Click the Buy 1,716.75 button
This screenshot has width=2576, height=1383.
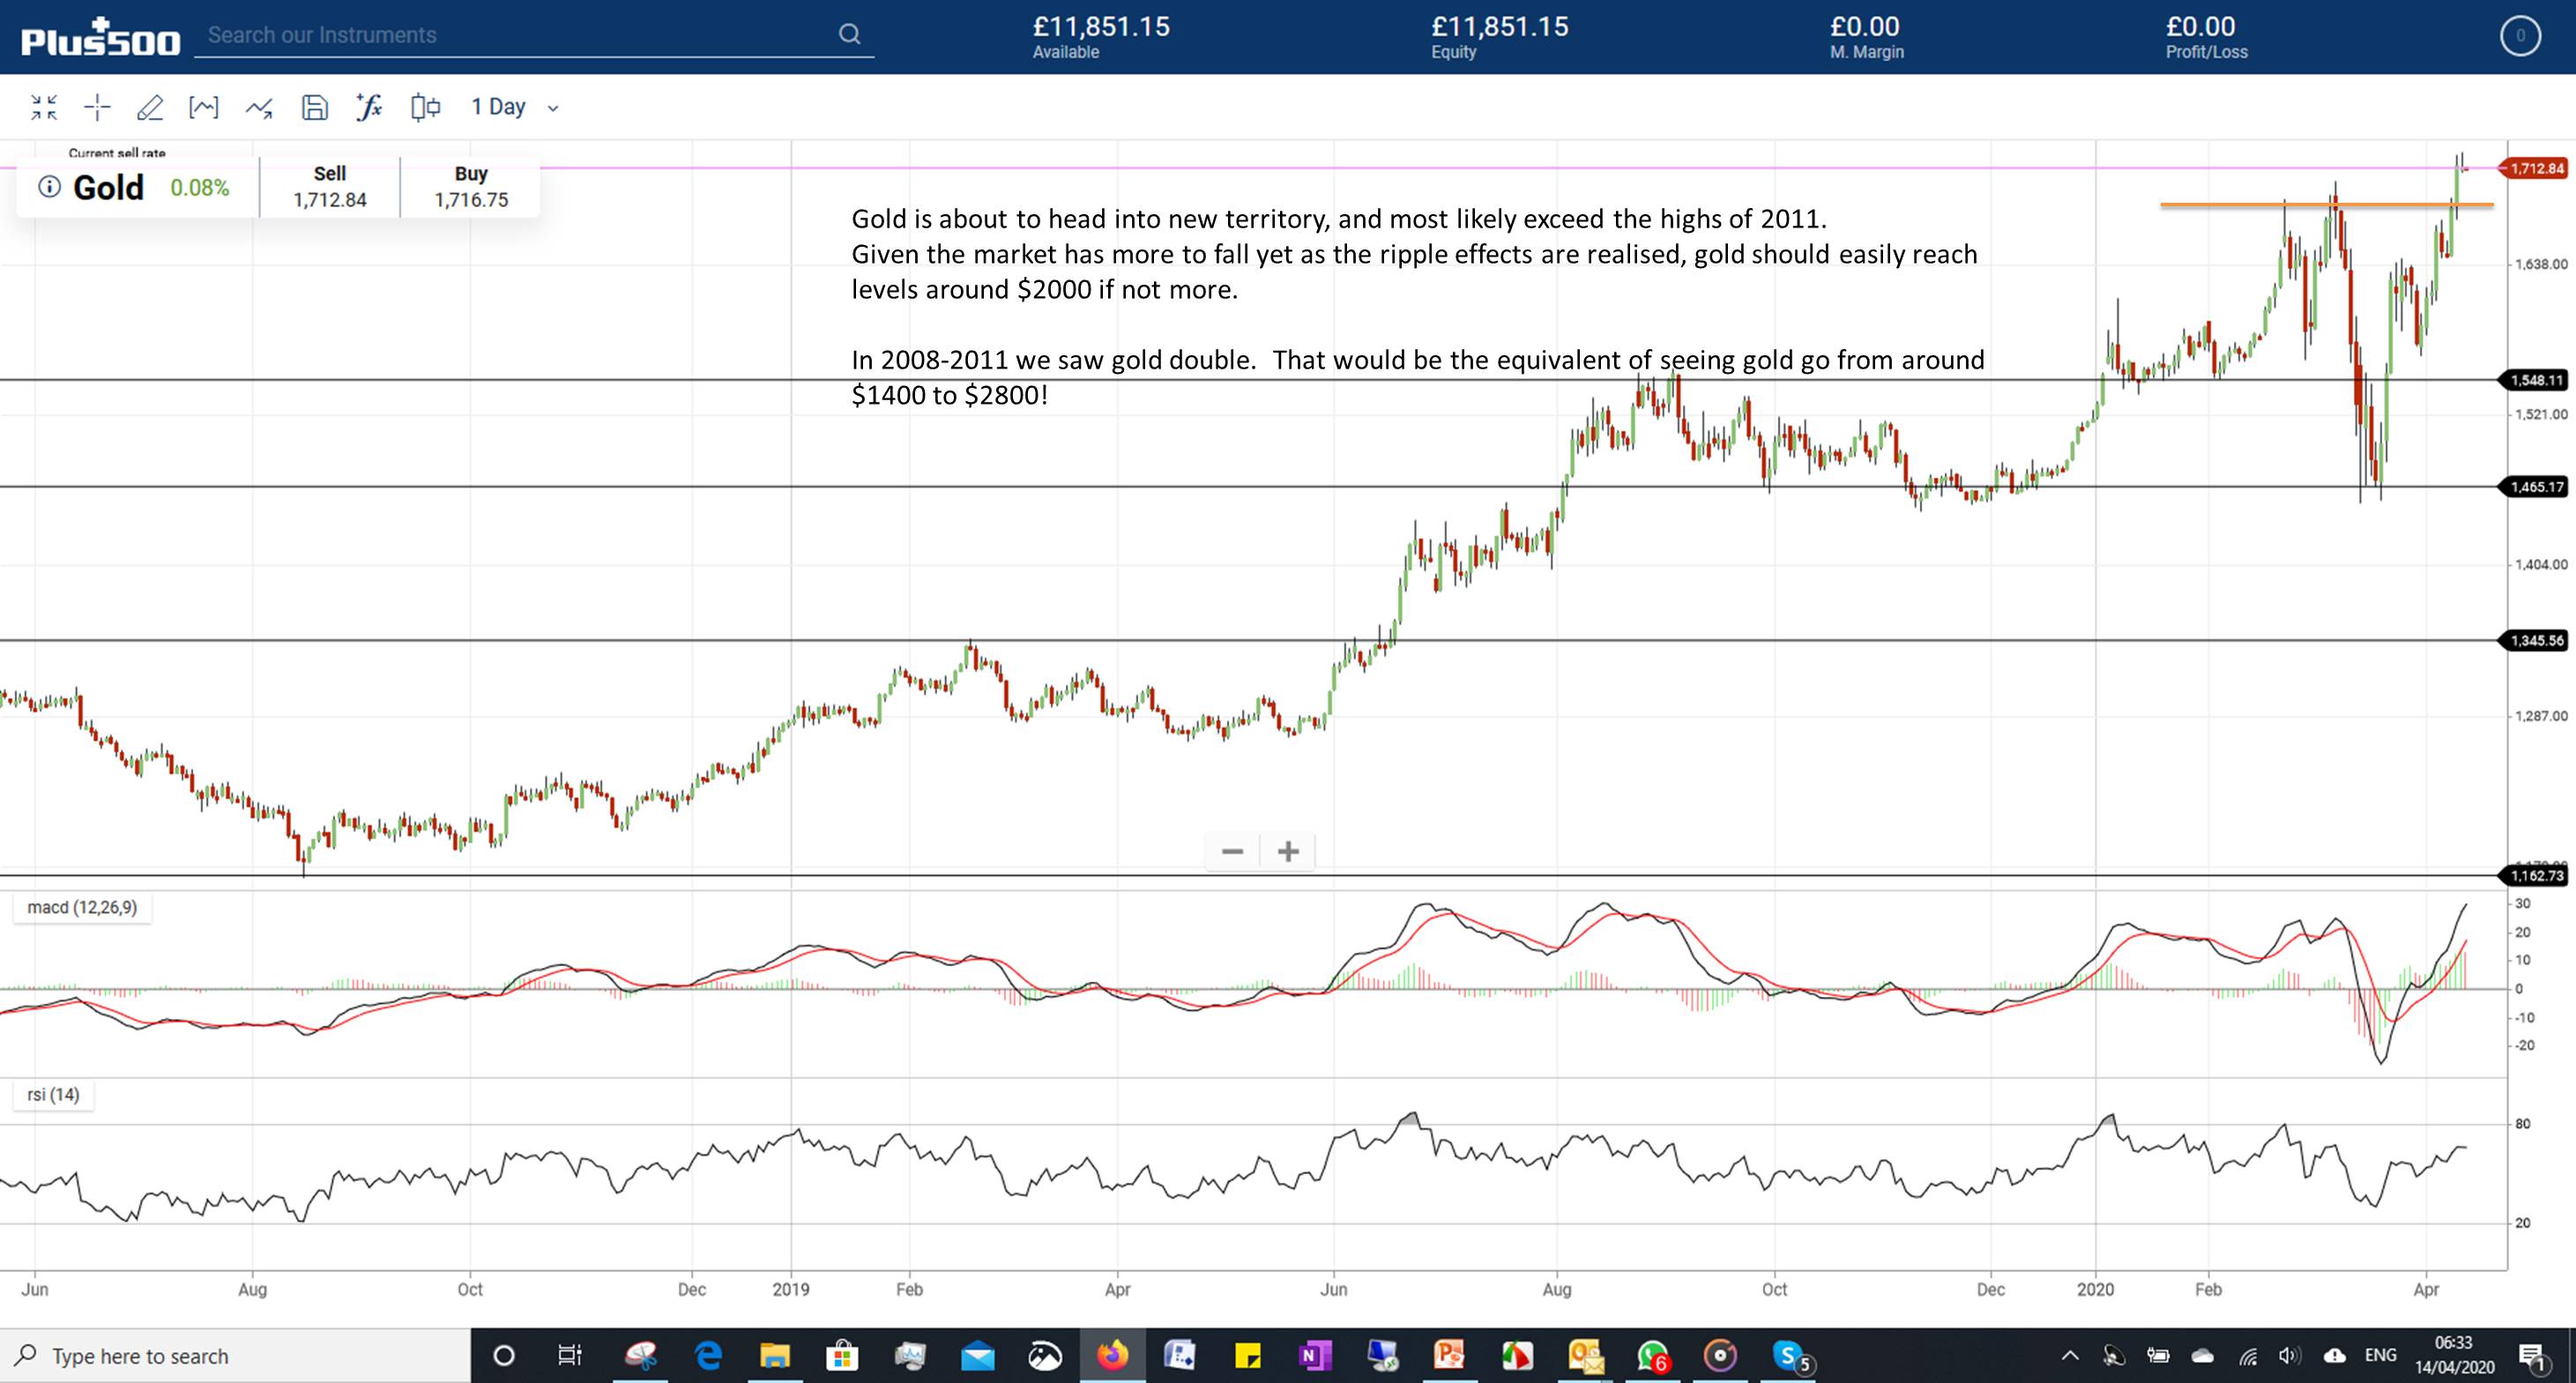[x=470, y=187]
